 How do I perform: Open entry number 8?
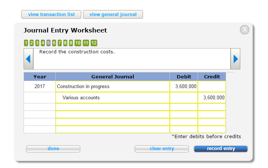pyautogui.click(x=65, y=43)
